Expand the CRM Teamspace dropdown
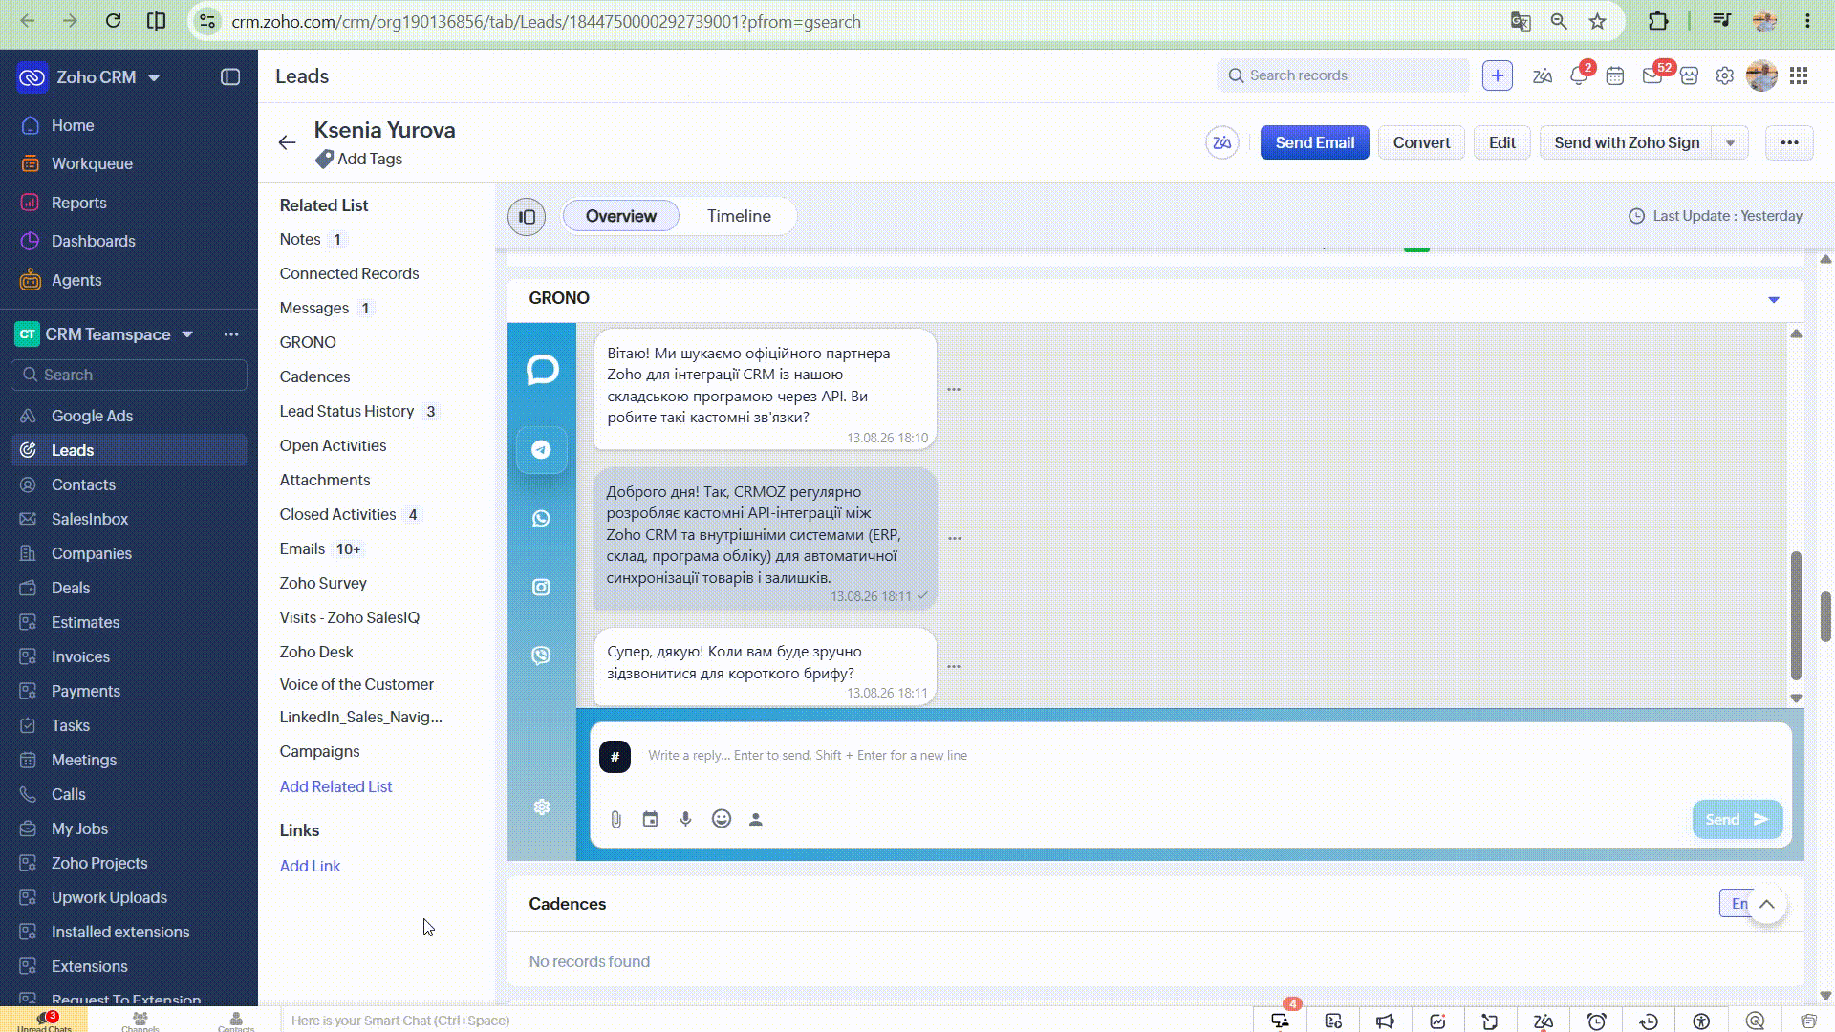The image size is (1835, 1032). click(187, 334)
